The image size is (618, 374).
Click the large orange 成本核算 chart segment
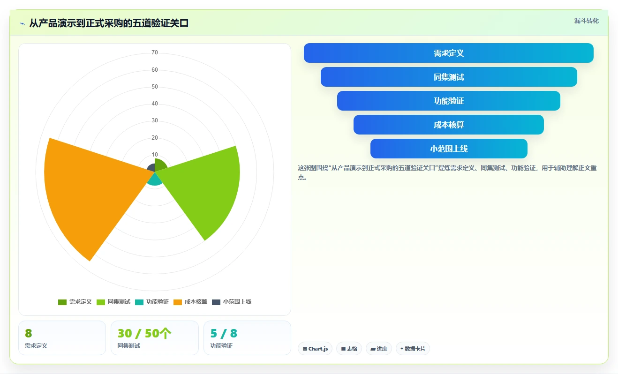pos(89,192)
